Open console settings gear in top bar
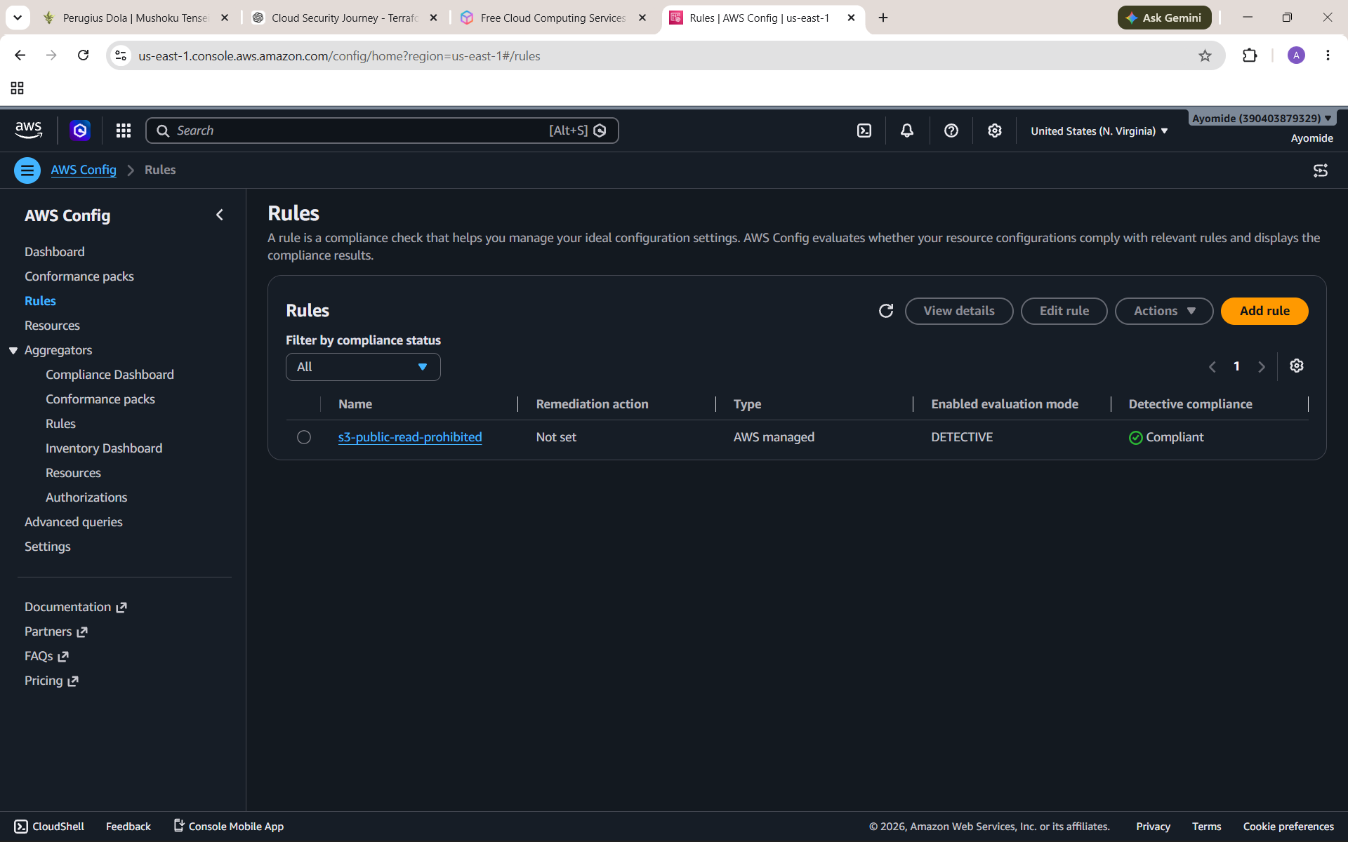Screen dimensions: 1348x842 coord(995,131)
